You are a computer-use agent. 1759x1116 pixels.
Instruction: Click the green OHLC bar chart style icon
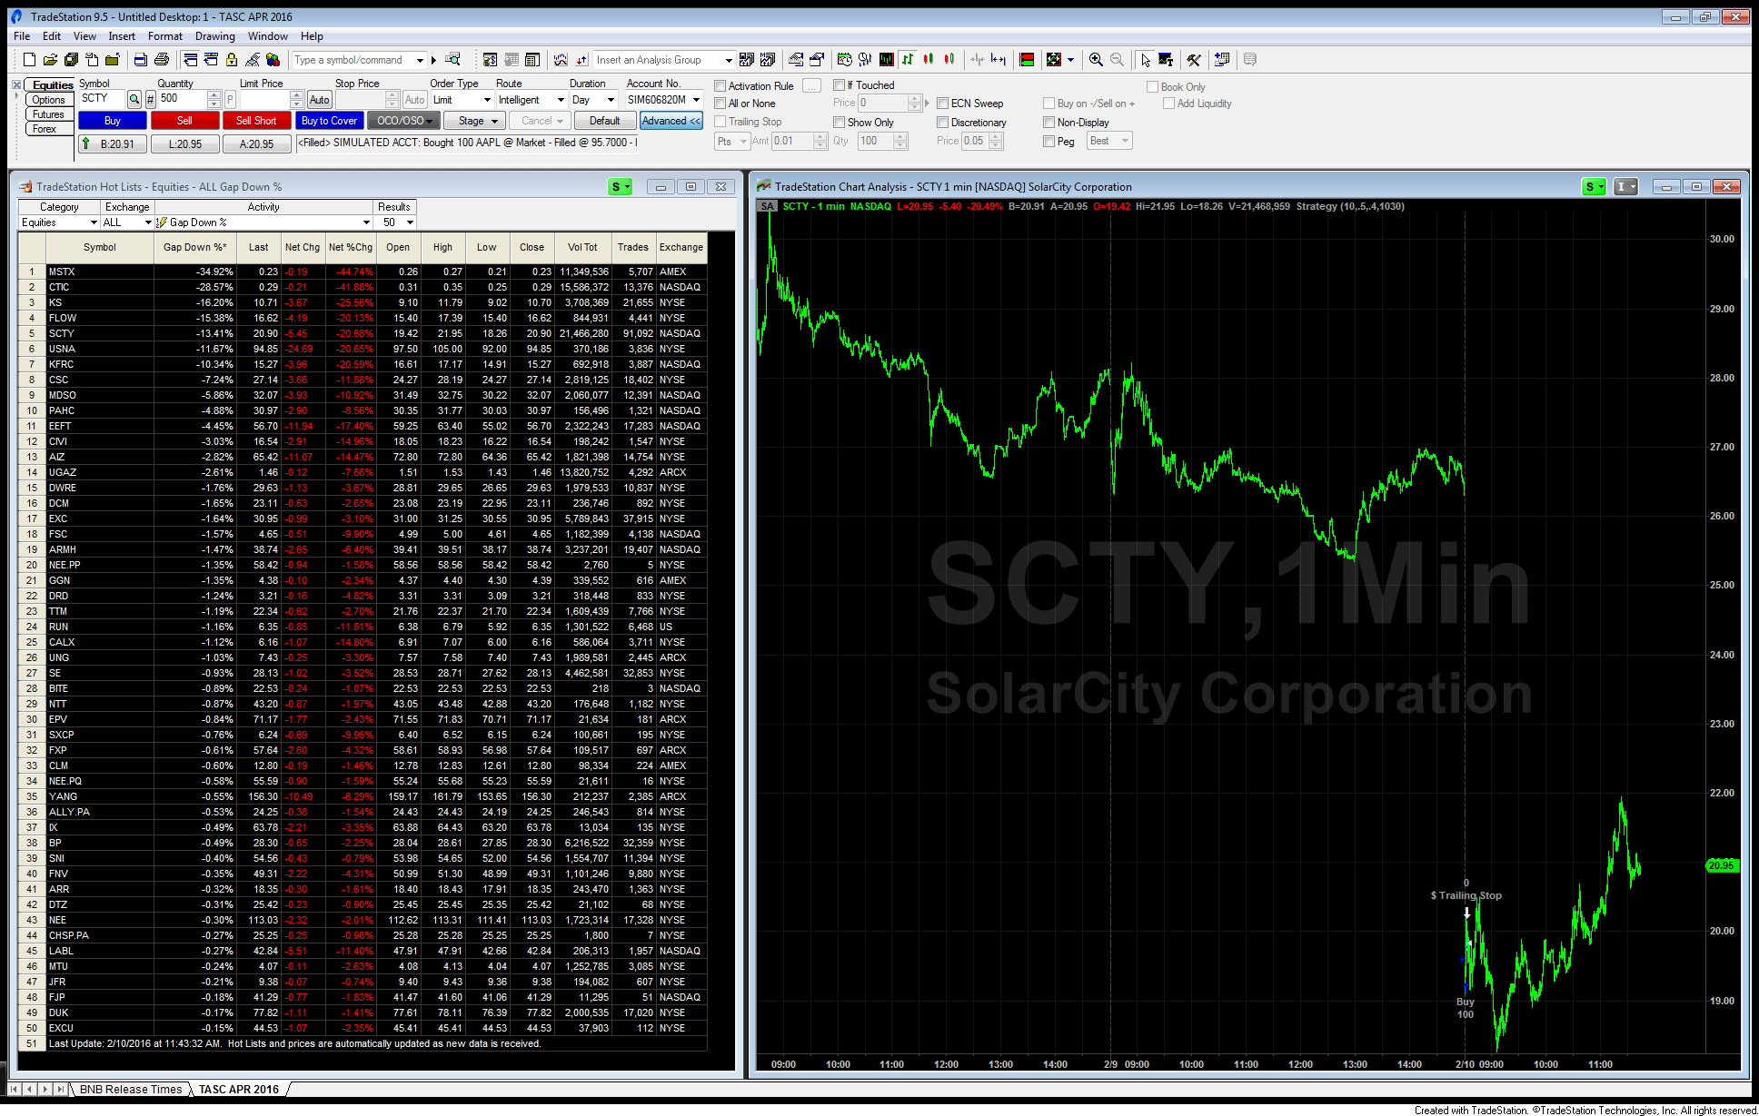point(908,60)
